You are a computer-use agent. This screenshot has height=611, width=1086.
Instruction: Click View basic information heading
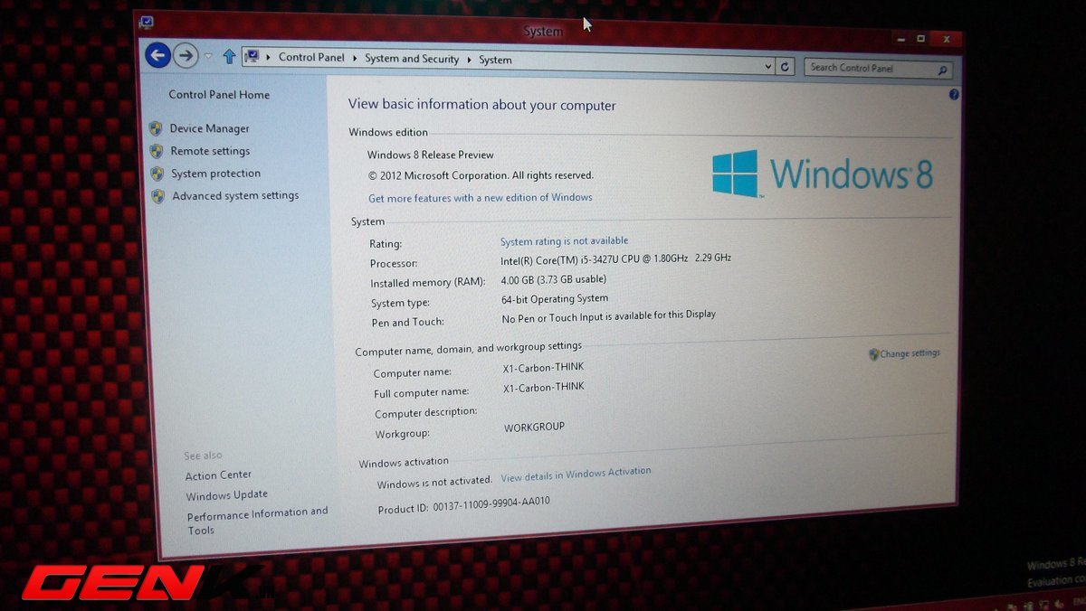pyautogui.click(x=482, y=106)
